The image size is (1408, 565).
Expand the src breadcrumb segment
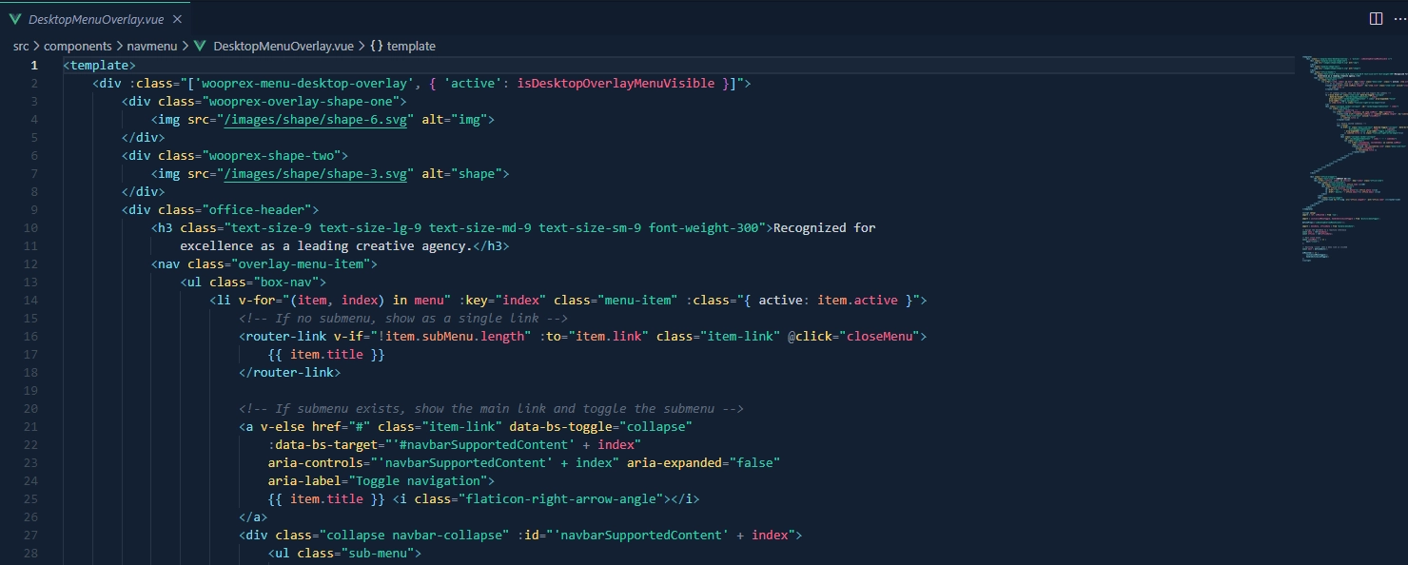point(21,46)
